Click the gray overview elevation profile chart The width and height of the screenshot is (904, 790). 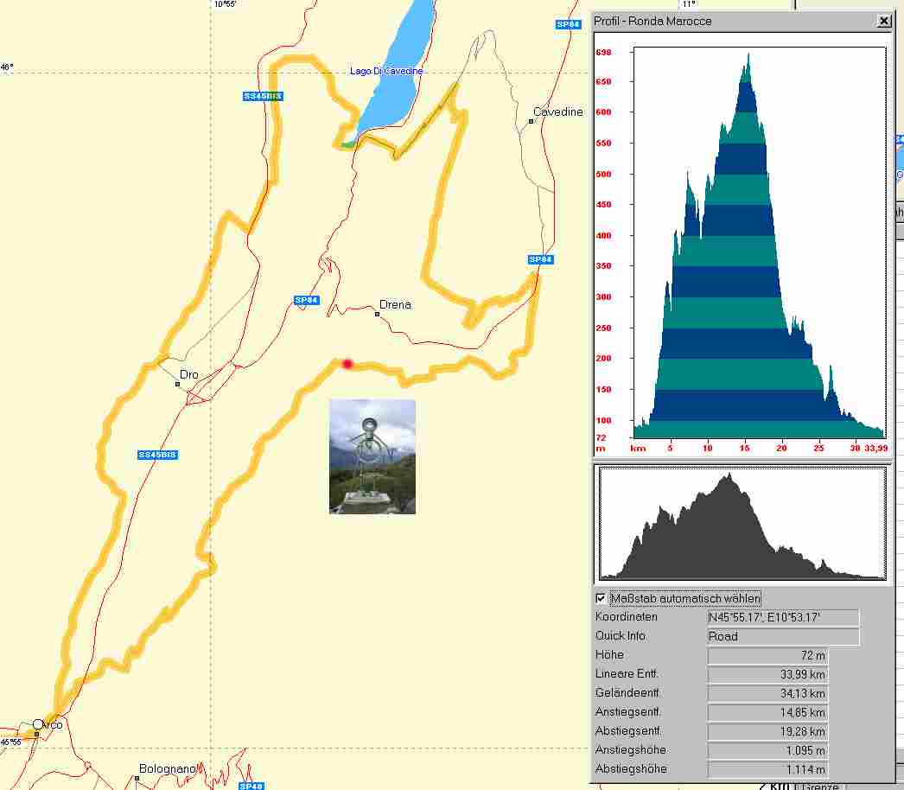(742, 525)
